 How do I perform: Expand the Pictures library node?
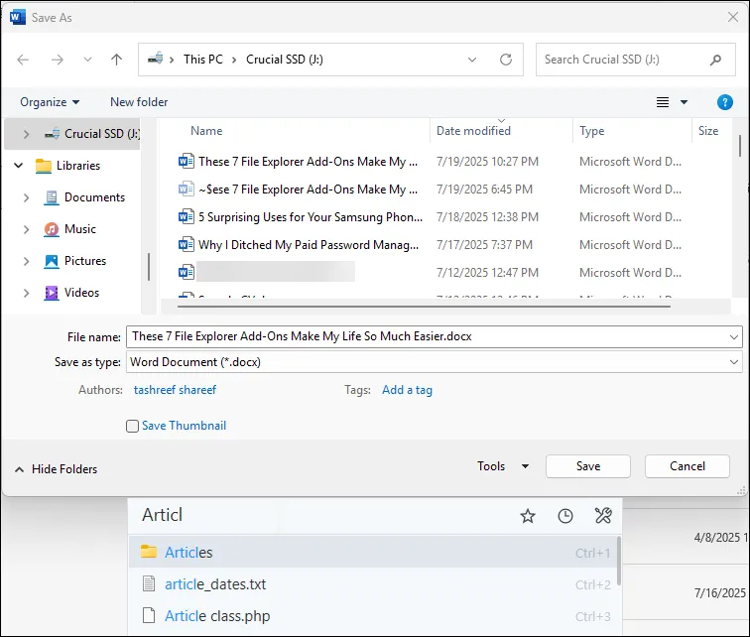click(x=27, y=261)
